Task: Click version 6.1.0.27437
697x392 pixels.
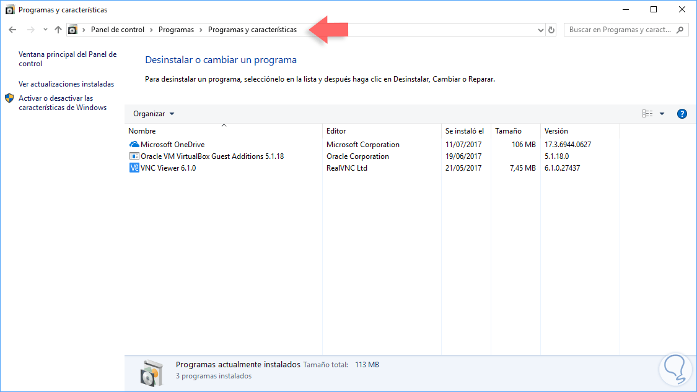Action: pos(562,168)
